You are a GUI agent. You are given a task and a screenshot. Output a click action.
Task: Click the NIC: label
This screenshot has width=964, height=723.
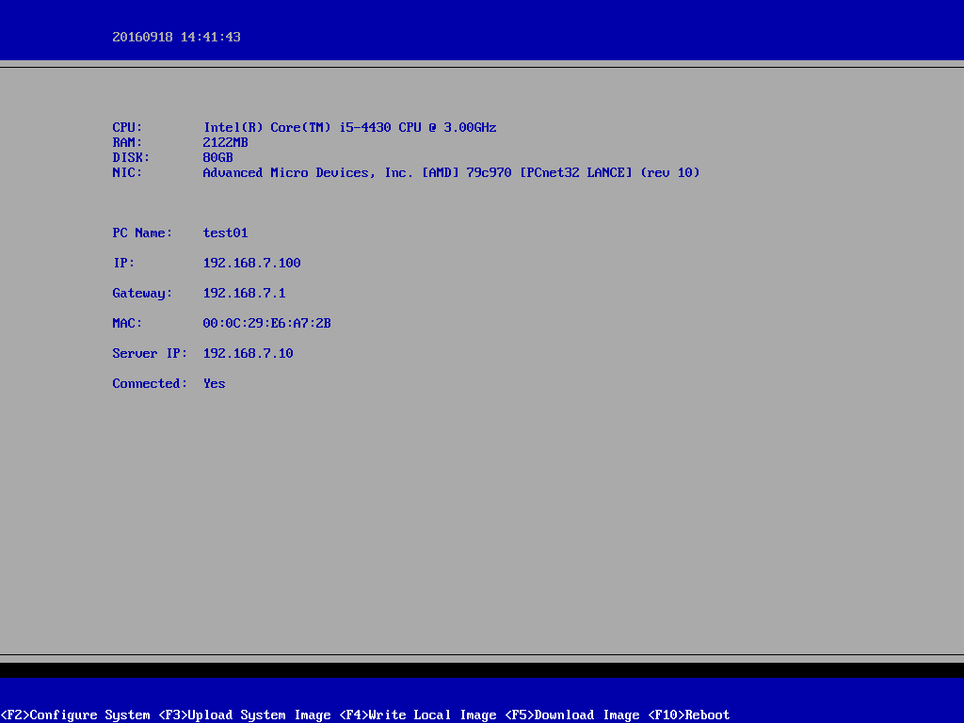tap(127, 173)
